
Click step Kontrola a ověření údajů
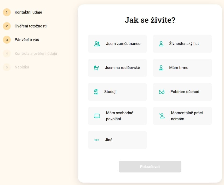pyautogui.click(x=36, y=54)
